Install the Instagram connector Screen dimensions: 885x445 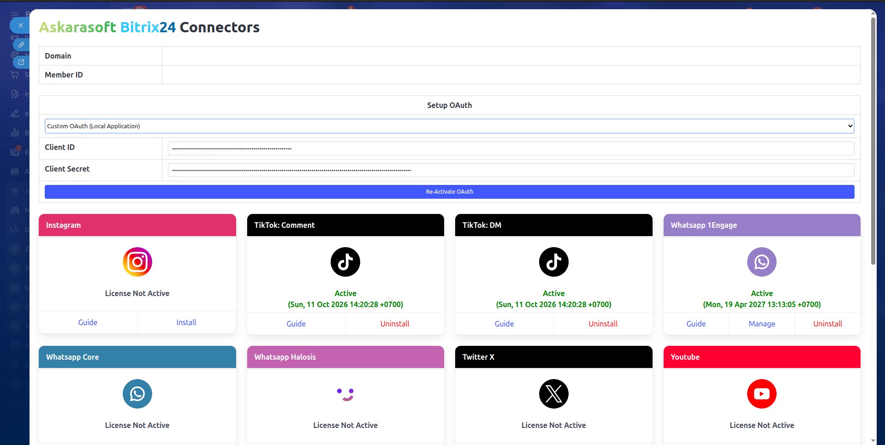(186, 322)
